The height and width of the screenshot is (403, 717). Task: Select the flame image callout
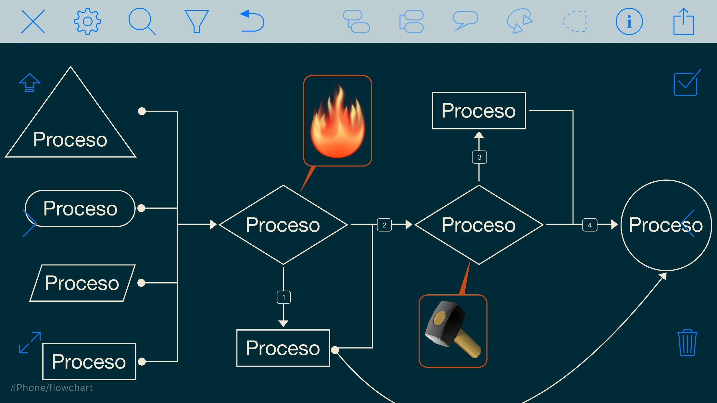(337, 121)
